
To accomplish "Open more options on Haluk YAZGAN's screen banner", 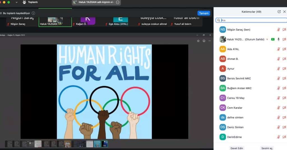I will click(118, 2).
